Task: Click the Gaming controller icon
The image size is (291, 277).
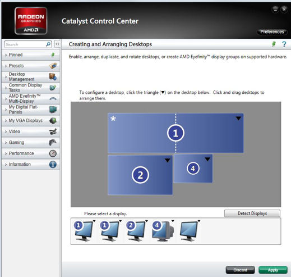Action: click(53, 143)
